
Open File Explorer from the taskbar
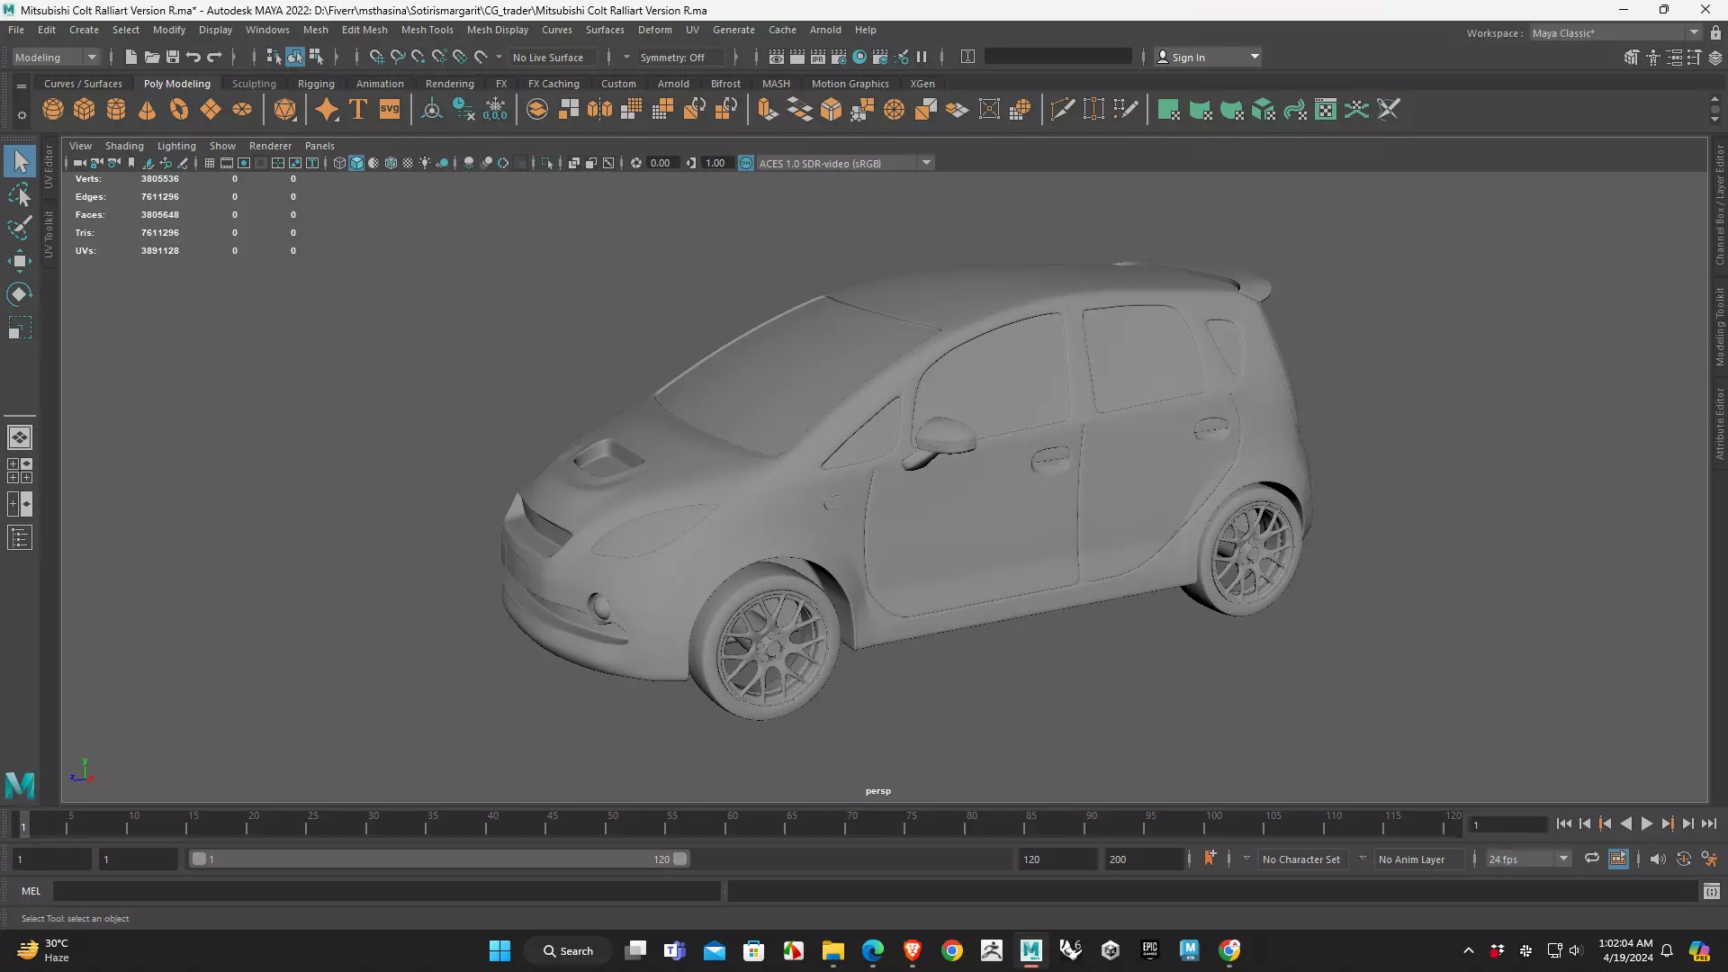(832, 950)
